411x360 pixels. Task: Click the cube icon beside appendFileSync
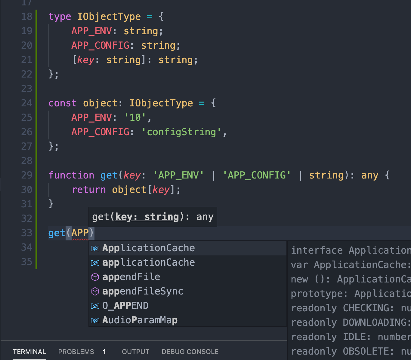(95, 291)
